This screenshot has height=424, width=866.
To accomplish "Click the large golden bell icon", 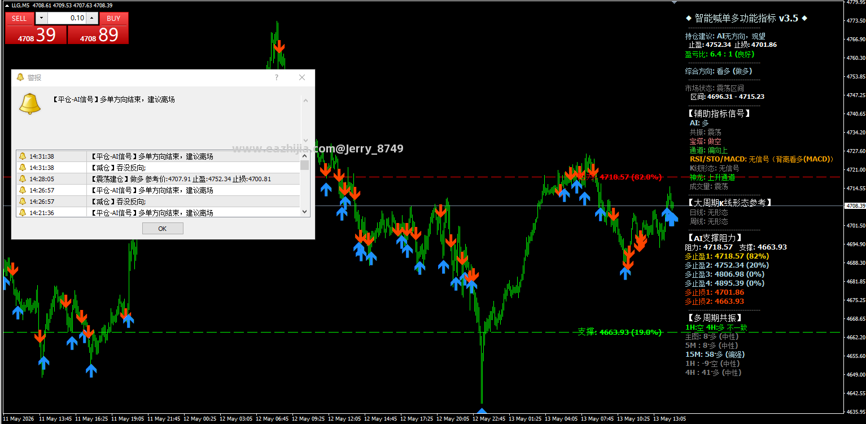I will (30, 104).
